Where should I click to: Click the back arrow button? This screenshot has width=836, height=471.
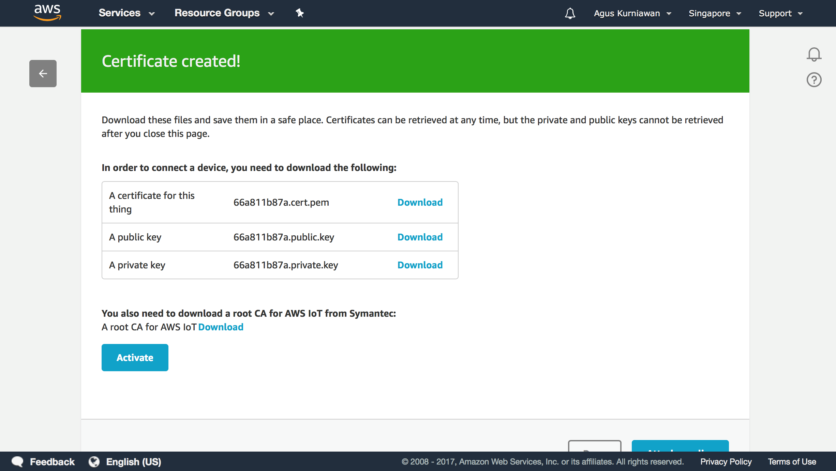[43, 74]
